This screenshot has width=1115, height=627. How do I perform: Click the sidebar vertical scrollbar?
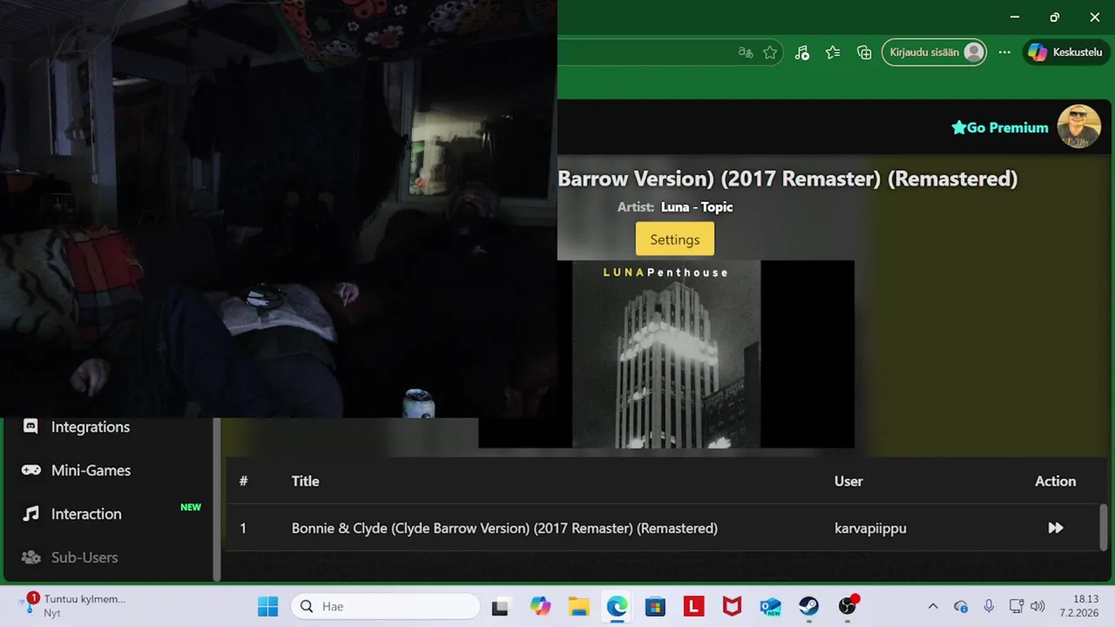pyautogui.click(x=217, y=499)
